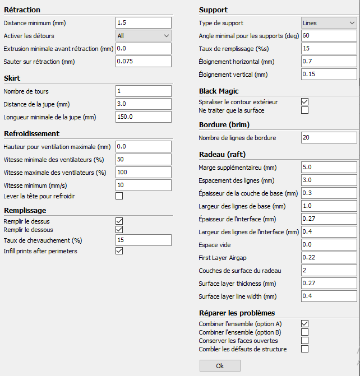
Task: Uncheck Spiraliser le contour extérieur
Action: 305,101
